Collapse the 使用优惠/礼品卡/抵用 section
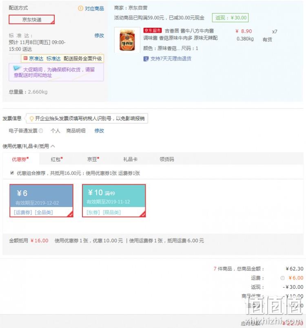 click(53, 146)
